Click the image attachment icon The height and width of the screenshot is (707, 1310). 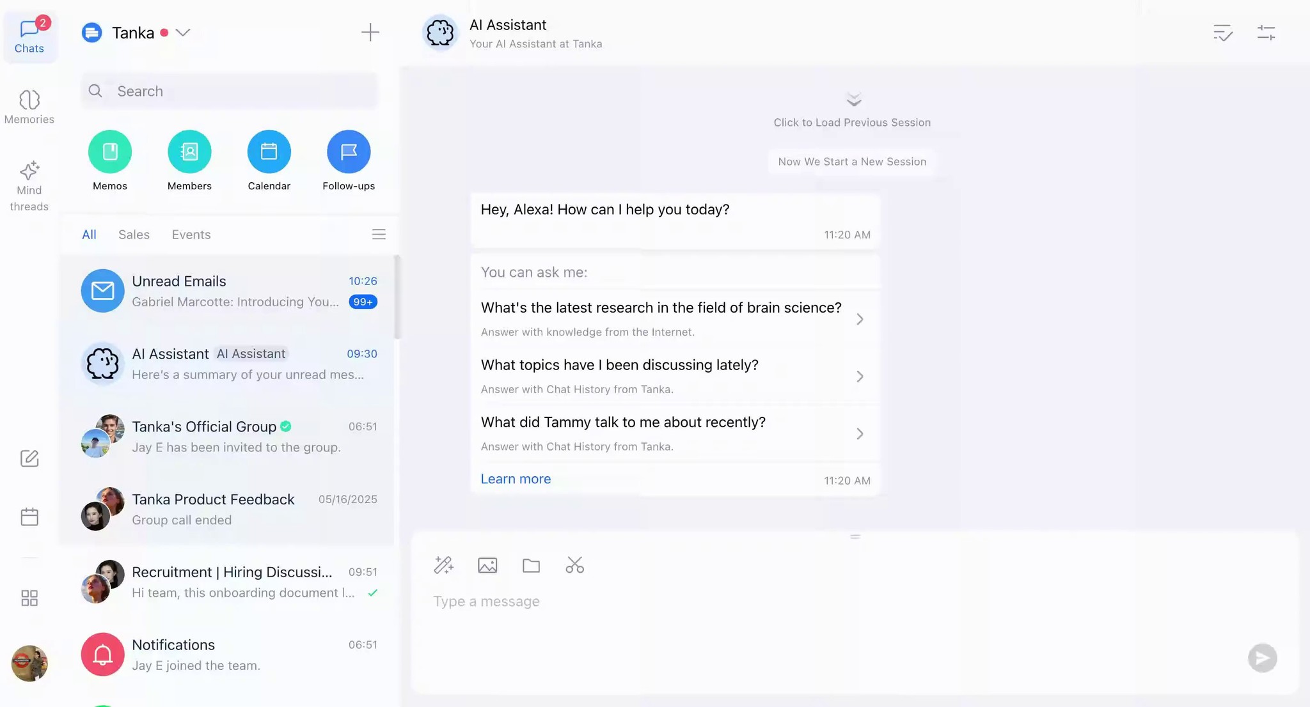tap(487, 566)
